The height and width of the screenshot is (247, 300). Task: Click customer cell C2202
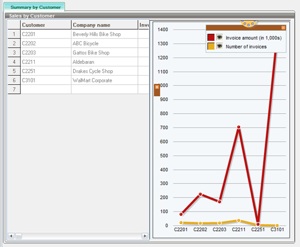coord(46,43)
